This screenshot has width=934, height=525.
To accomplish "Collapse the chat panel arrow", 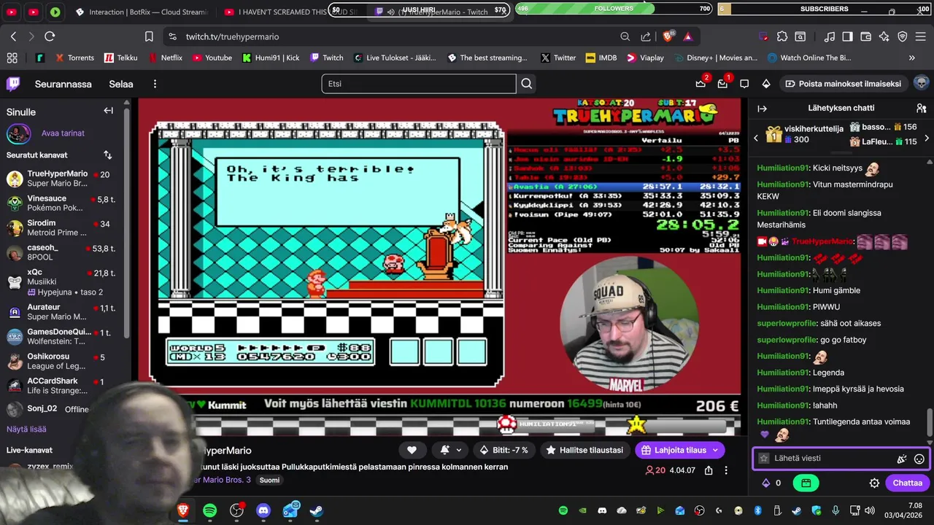I will coord(762,108).
